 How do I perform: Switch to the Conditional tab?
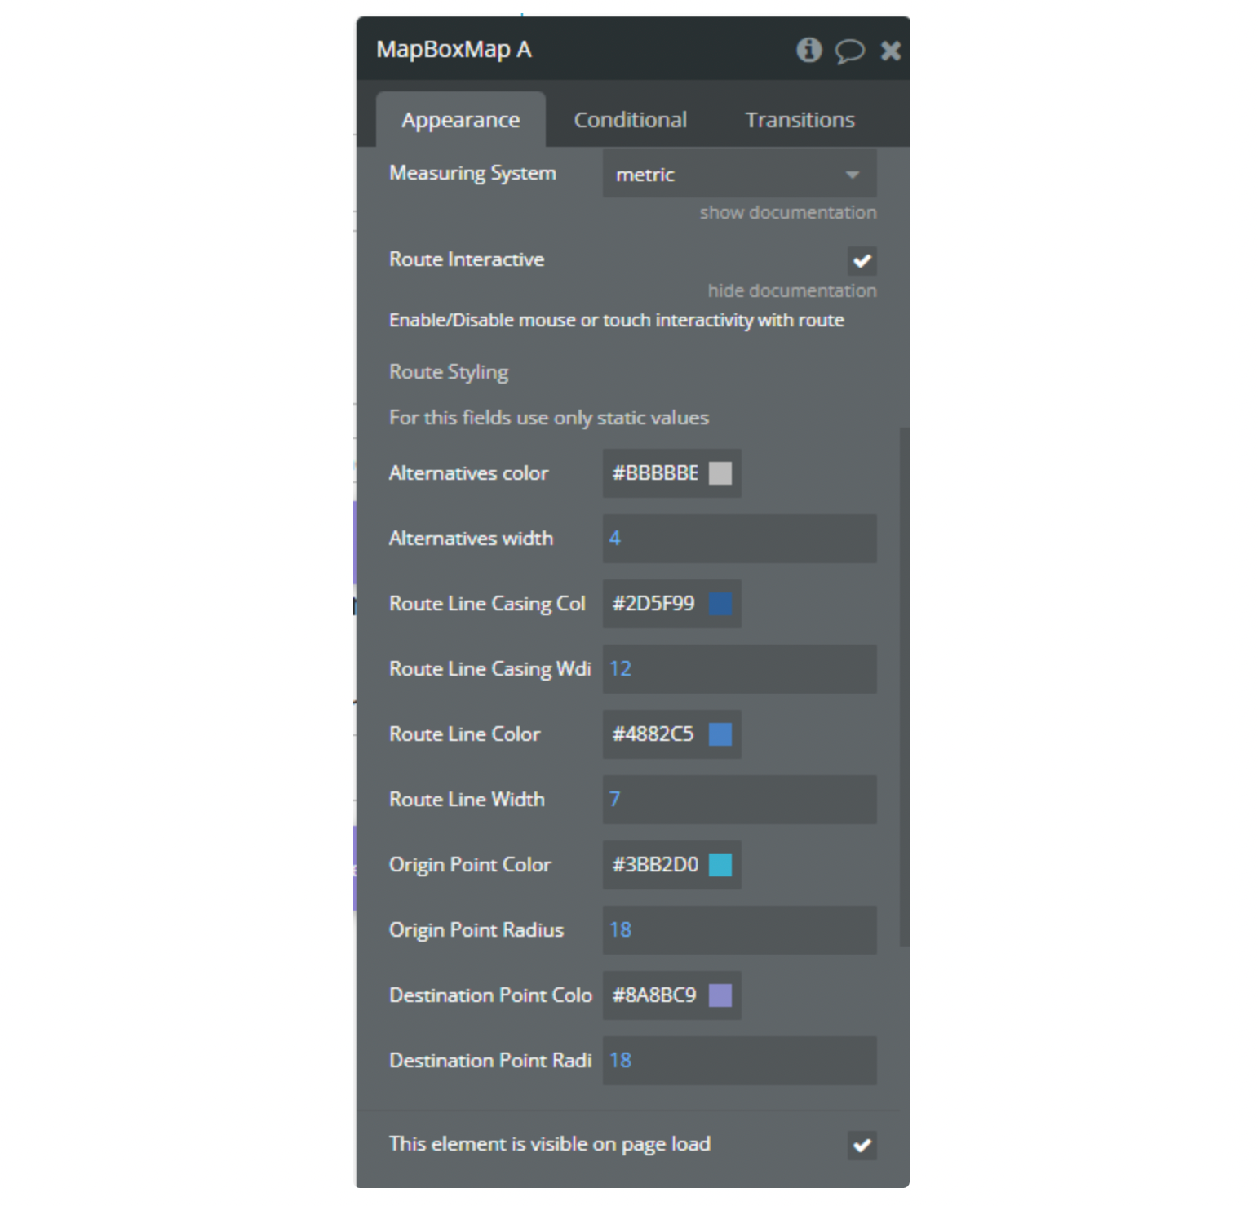click(631, 119)
